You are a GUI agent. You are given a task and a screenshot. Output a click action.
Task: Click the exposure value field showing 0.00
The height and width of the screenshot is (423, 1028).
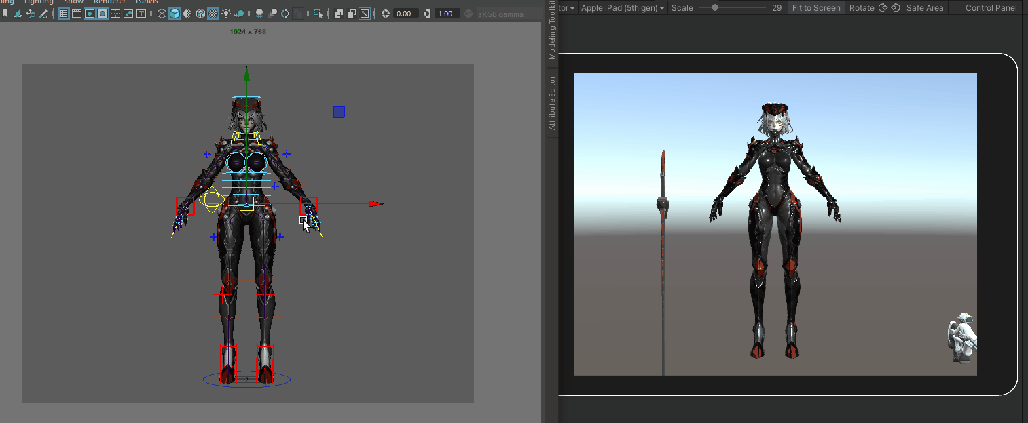[405, 14]
